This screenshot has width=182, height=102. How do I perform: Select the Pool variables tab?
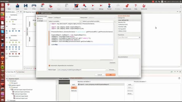(64, 78)
